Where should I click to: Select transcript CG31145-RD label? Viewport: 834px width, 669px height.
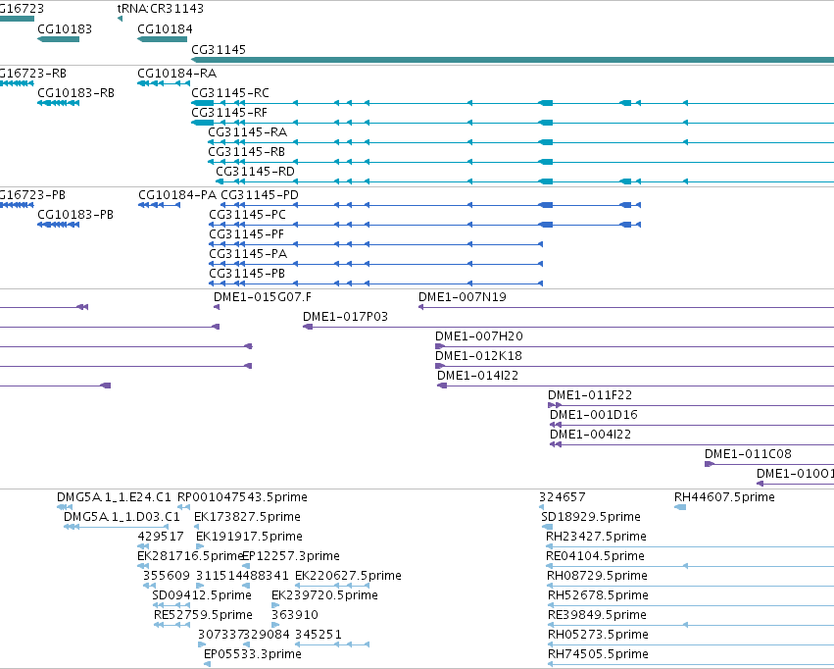[x=256, y=172]
